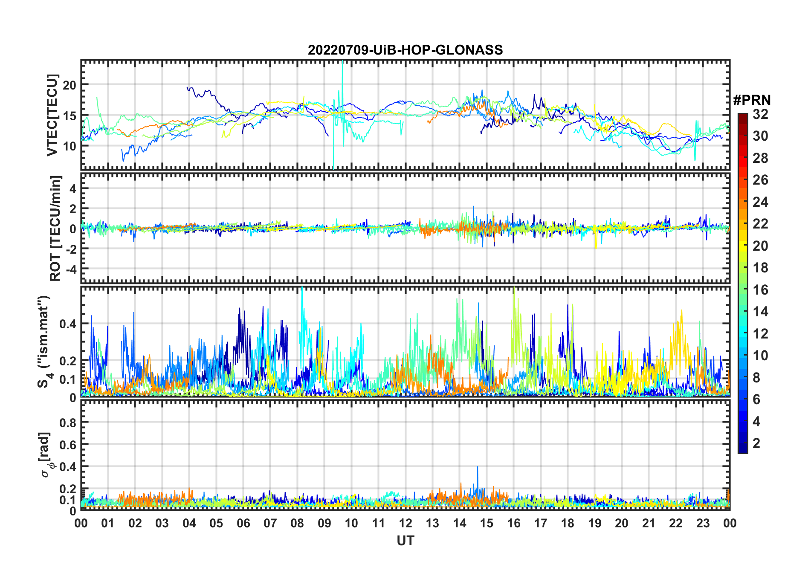Click the #PRN colorbar title

752,100
